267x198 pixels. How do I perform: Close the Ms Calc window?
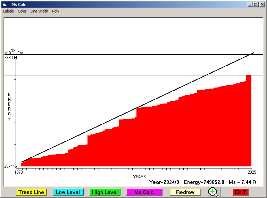coord(262,5)
